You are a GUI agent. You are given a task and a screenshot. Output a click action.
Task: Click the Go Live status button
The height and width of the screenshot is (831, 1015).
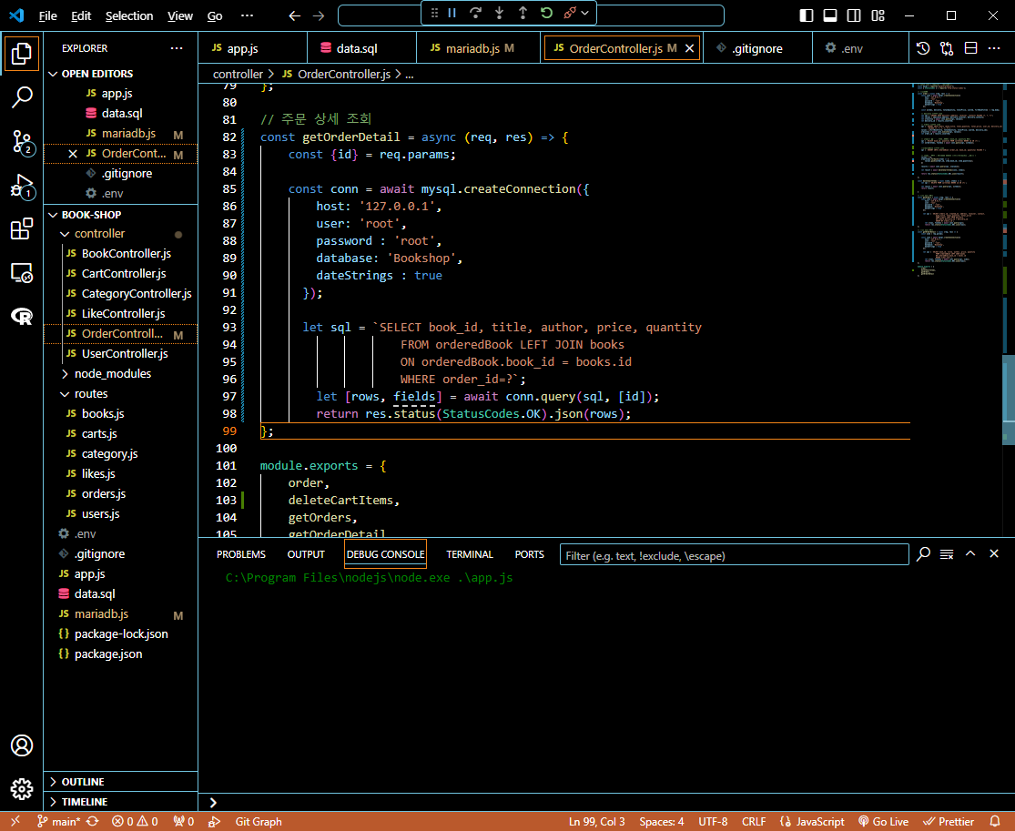(884, 822)
